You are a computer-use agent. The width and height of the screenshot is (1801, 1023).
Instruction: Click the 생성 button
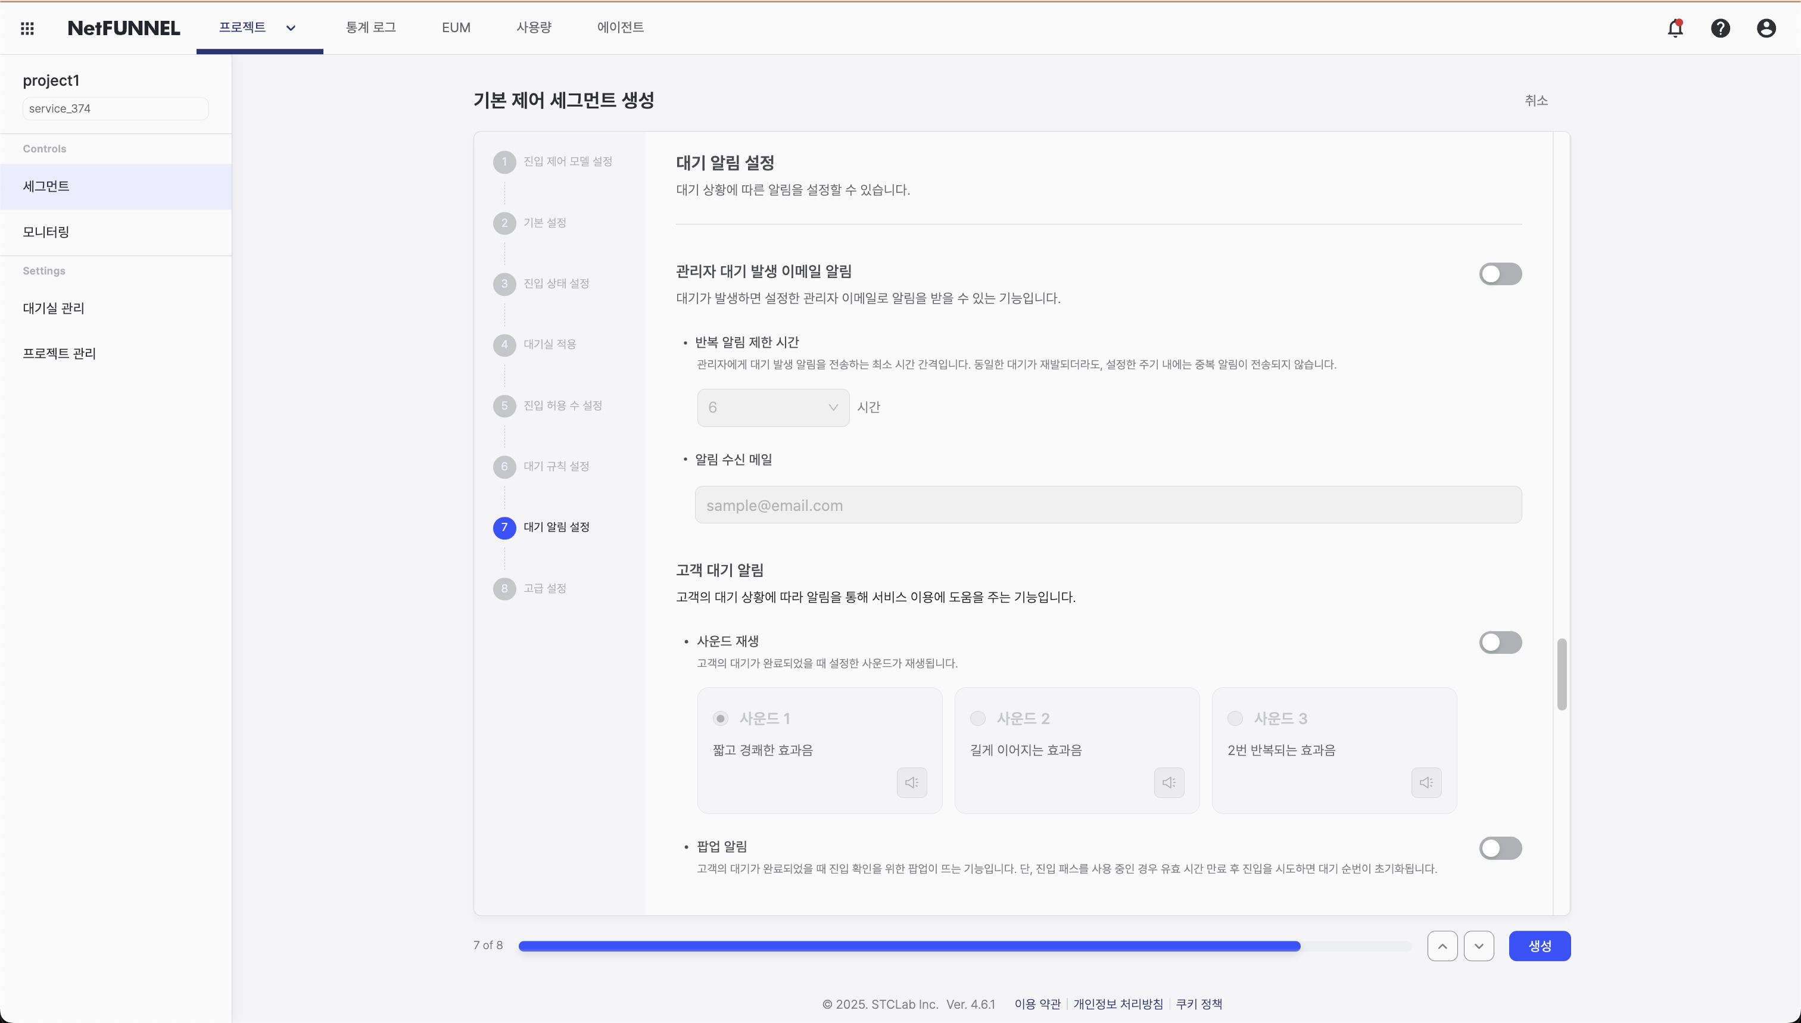pyautogui.click(x=1539, y=945)
